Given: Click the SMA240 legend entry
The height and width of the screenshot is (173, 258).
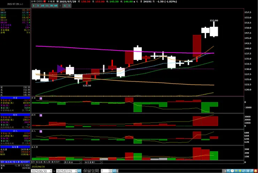Looking at the screenshot, I should [x=15, y=23].
